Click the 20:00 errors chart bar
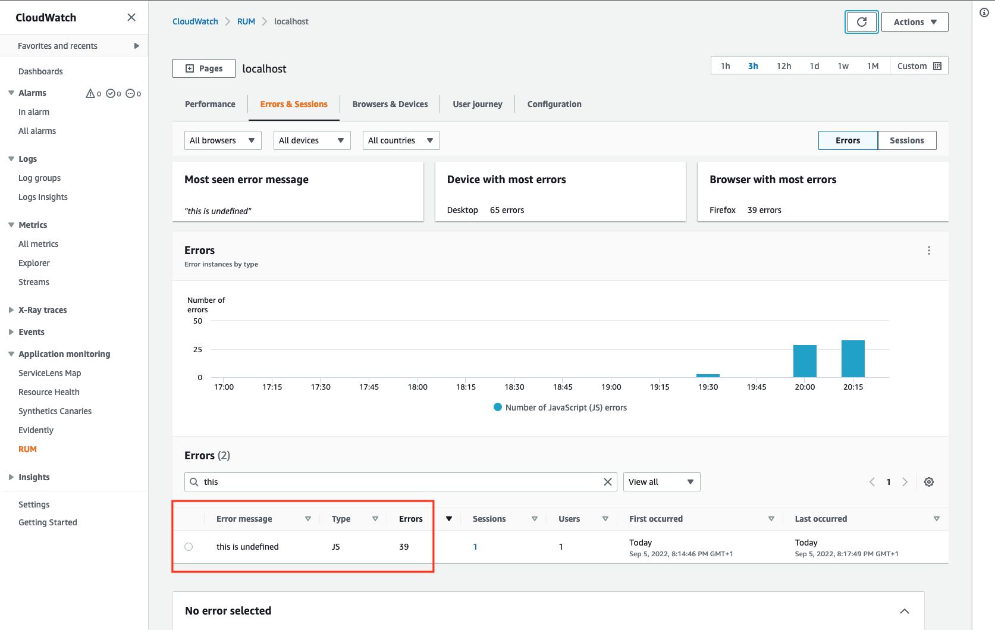Screen dimensions: 995x630 (x=805, y=361)
